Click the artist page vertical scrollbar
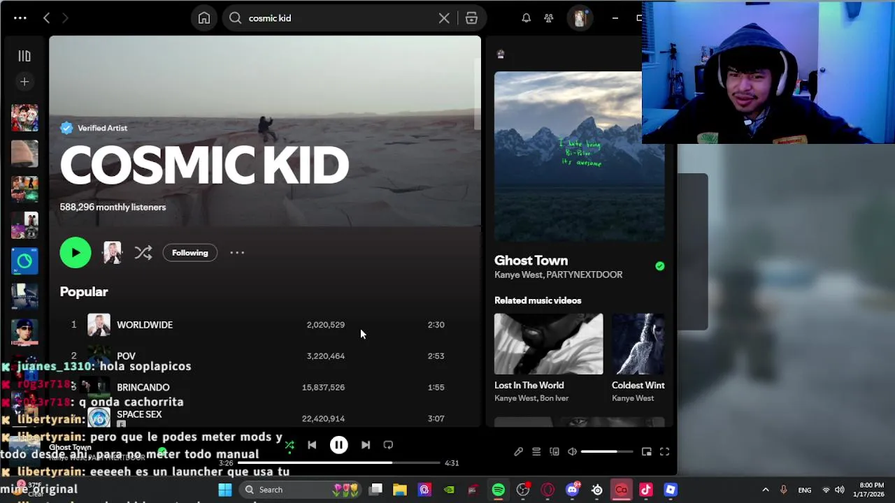Screen dimensions: 895x503 [x=478, y=94]
